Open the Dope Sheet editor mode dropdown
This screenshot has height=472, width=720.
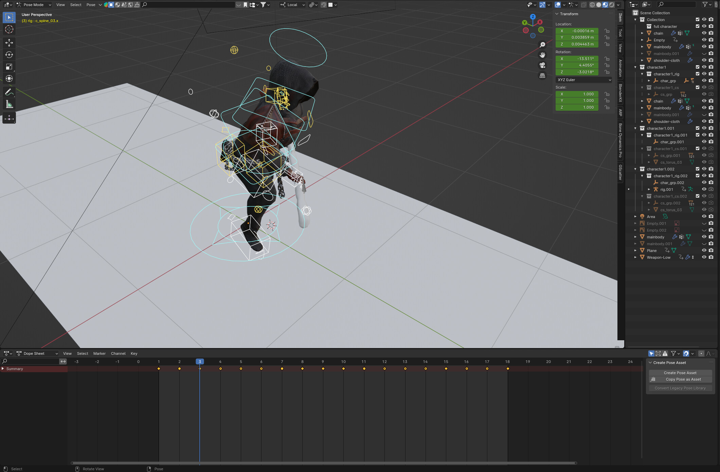(37, 353)
